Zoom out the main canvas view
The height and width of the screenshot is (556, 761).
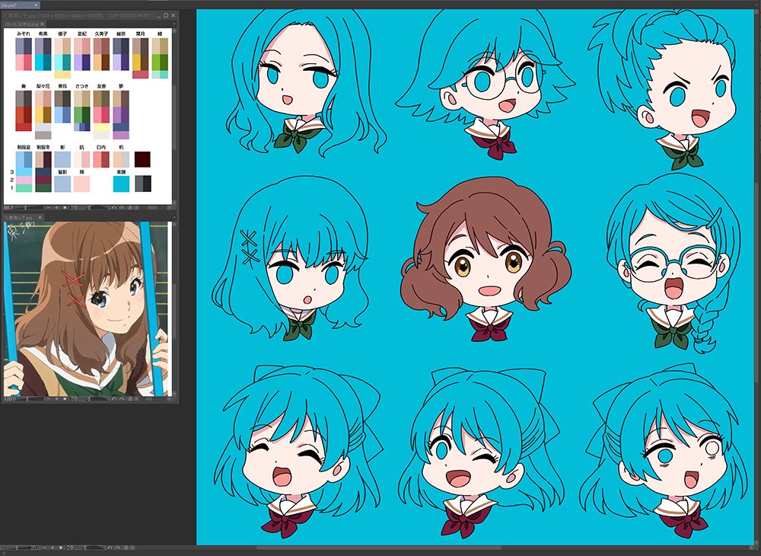(45, 548)
